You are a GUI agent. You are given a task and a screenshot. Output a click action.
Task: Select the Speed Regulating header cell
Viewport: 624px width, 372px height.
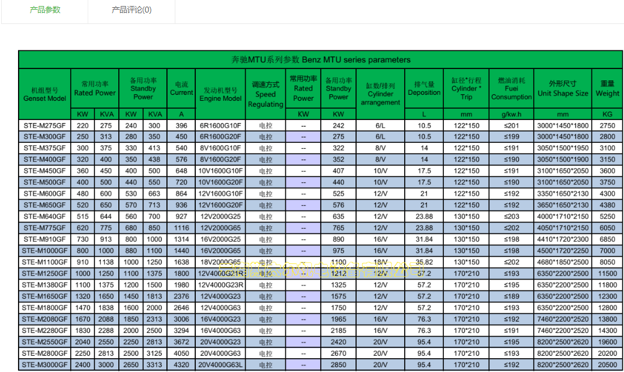click(265, 94)
